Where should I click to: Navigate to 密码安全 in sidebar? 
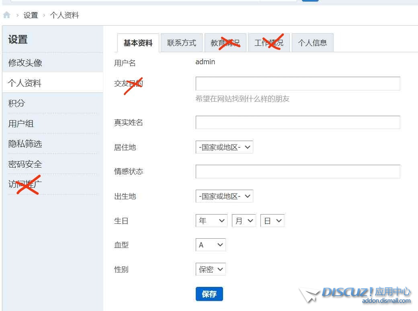[x=25, y=164]
